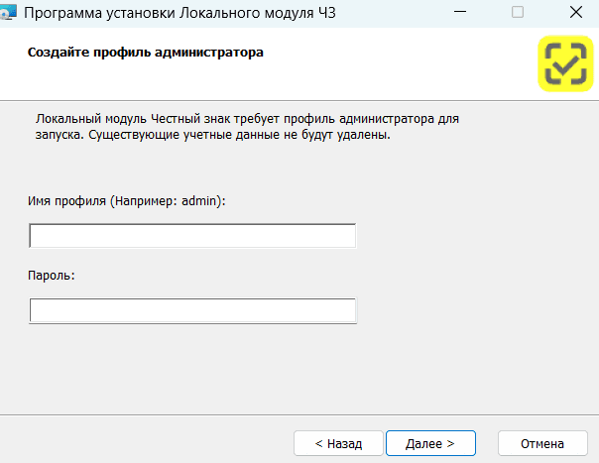
Task: Click the Имя профиля (Например: admin) label
Action: [x=128, y=200]
